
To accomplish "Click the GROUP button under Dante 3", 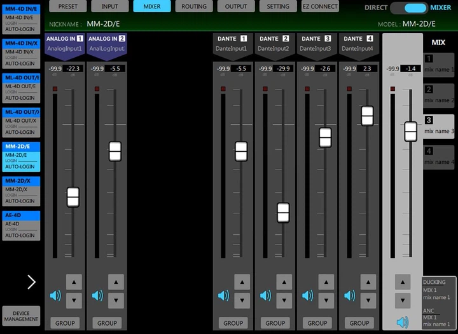I will (317, 323).
